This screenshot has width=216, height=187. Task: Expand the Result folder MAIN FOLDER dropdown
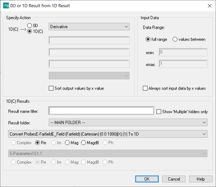point(128,122)
